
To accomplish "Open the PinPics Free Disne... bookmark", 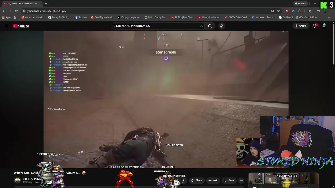I will pos(183,17).
